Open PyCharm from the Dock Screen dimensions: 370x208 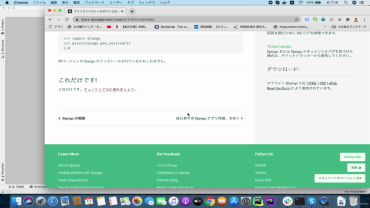pos(258,201)
